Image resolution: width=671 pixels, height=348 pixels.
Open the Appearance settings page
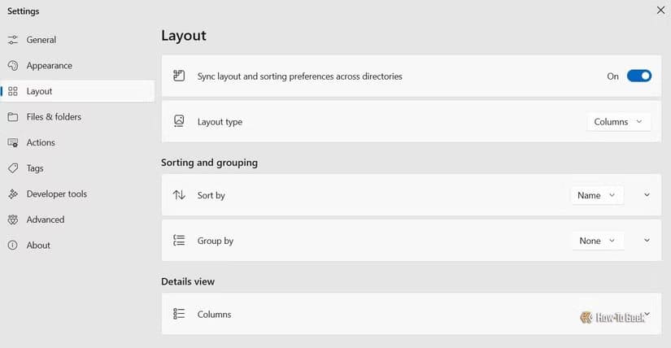(77, 66)
